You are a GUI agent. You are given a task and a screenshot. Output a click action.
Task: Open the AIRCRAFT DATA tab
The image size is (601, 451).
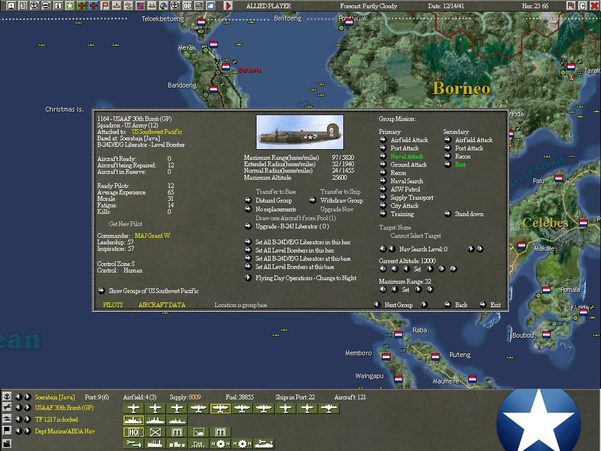click(x=162, y=305)
